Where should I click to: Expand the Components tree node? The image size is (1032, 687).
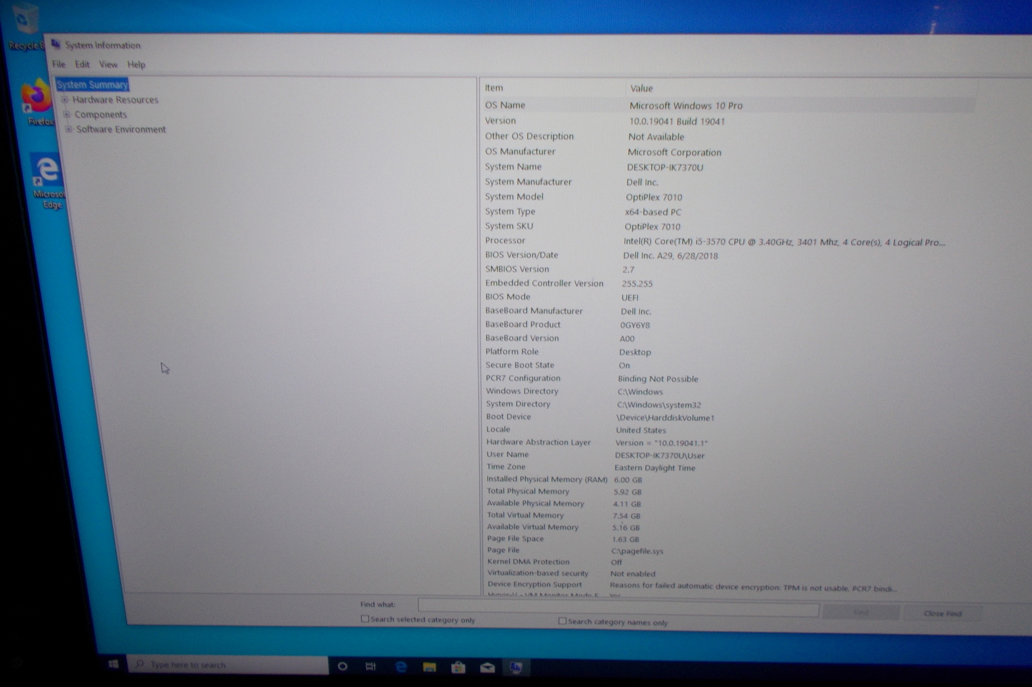[x=66, y=114]
